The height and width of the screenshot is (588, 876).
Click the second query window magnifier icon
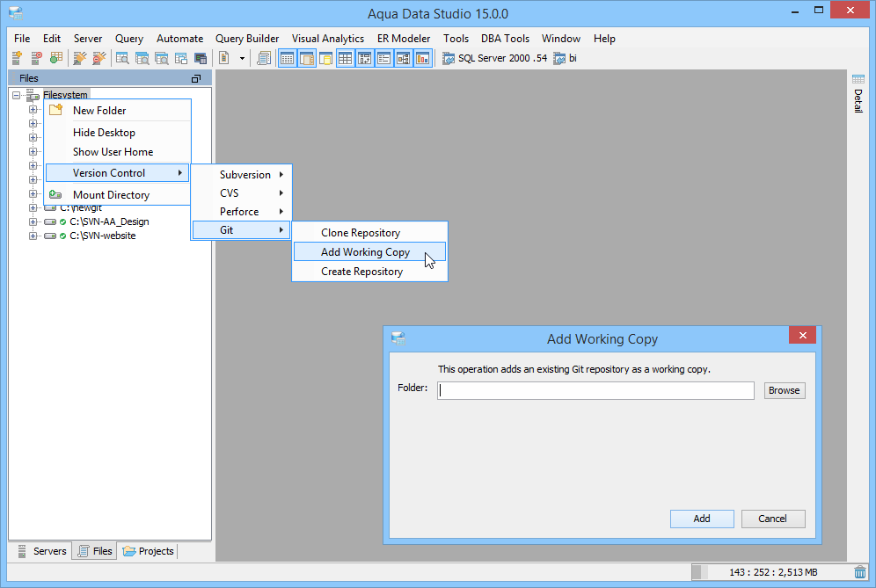pos(142,57)
